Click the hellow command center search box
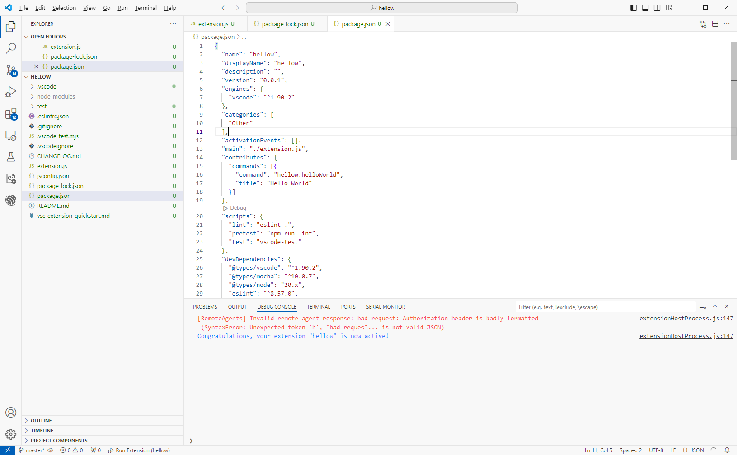This screenshot has width=737, height=455. pyautogui.click(x=382, y=8)
